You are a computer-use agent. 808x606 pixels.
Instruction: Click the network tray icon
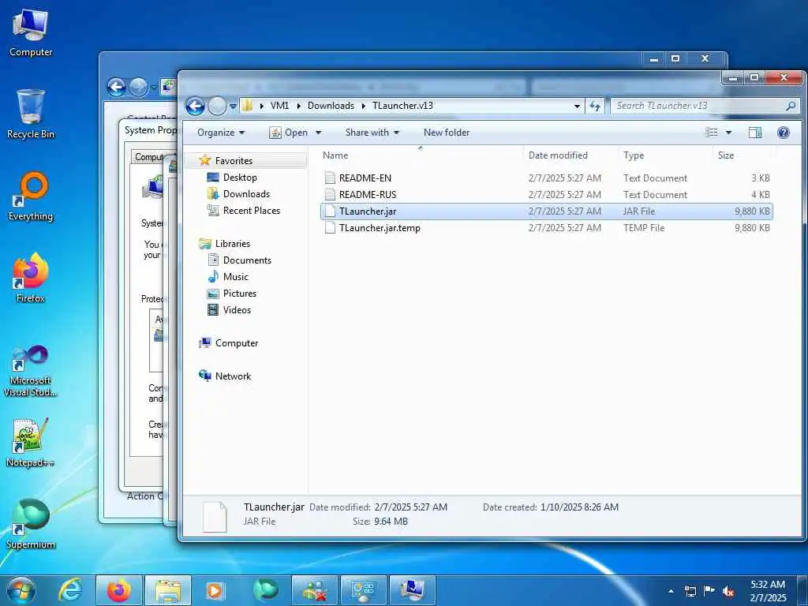point(690,591)
